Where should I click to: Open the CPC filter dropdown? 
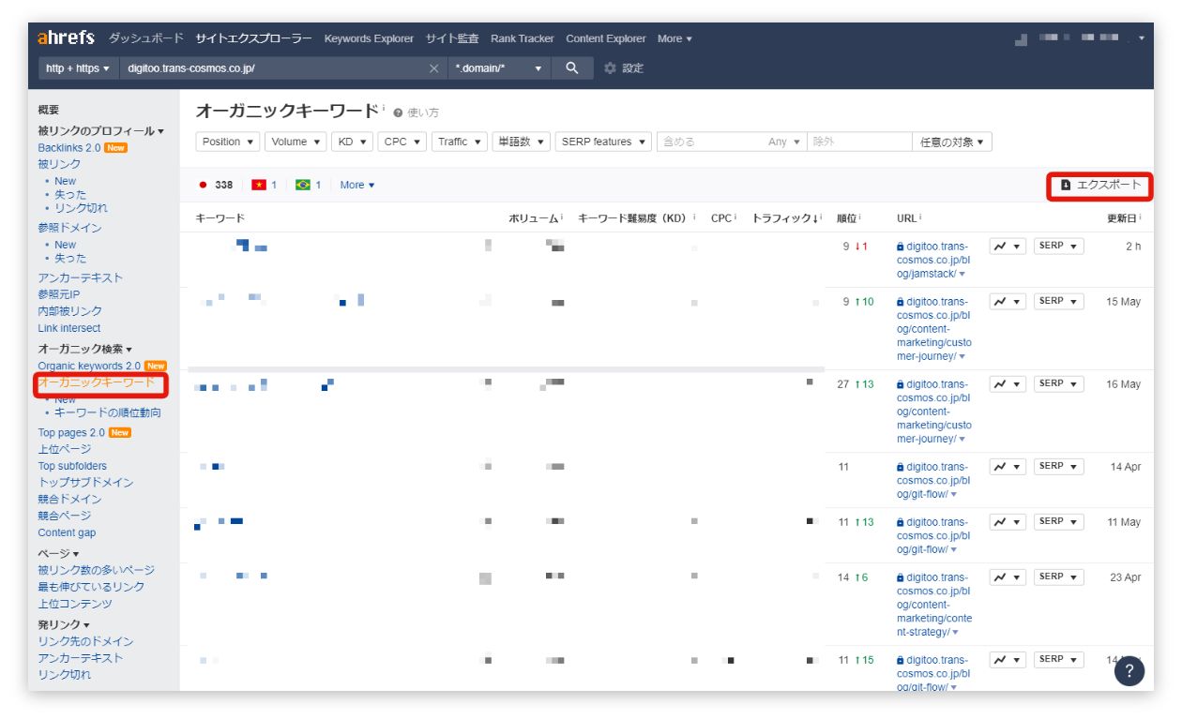point(402,142)
